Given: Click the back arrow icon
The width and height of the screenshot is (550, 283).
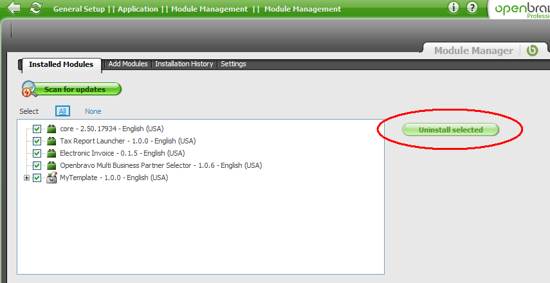Looking at the screenshot, I should 14,8.
